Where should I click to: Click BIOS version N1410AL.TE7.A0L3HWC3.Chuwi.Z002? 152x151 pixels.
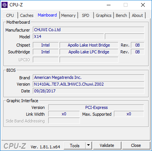coord(89,84)
